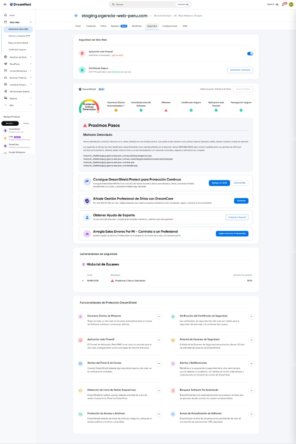Click the Inicio home icon in sidebar
Image resolution: width=296 pixels, height=444 pixels.
5,15
